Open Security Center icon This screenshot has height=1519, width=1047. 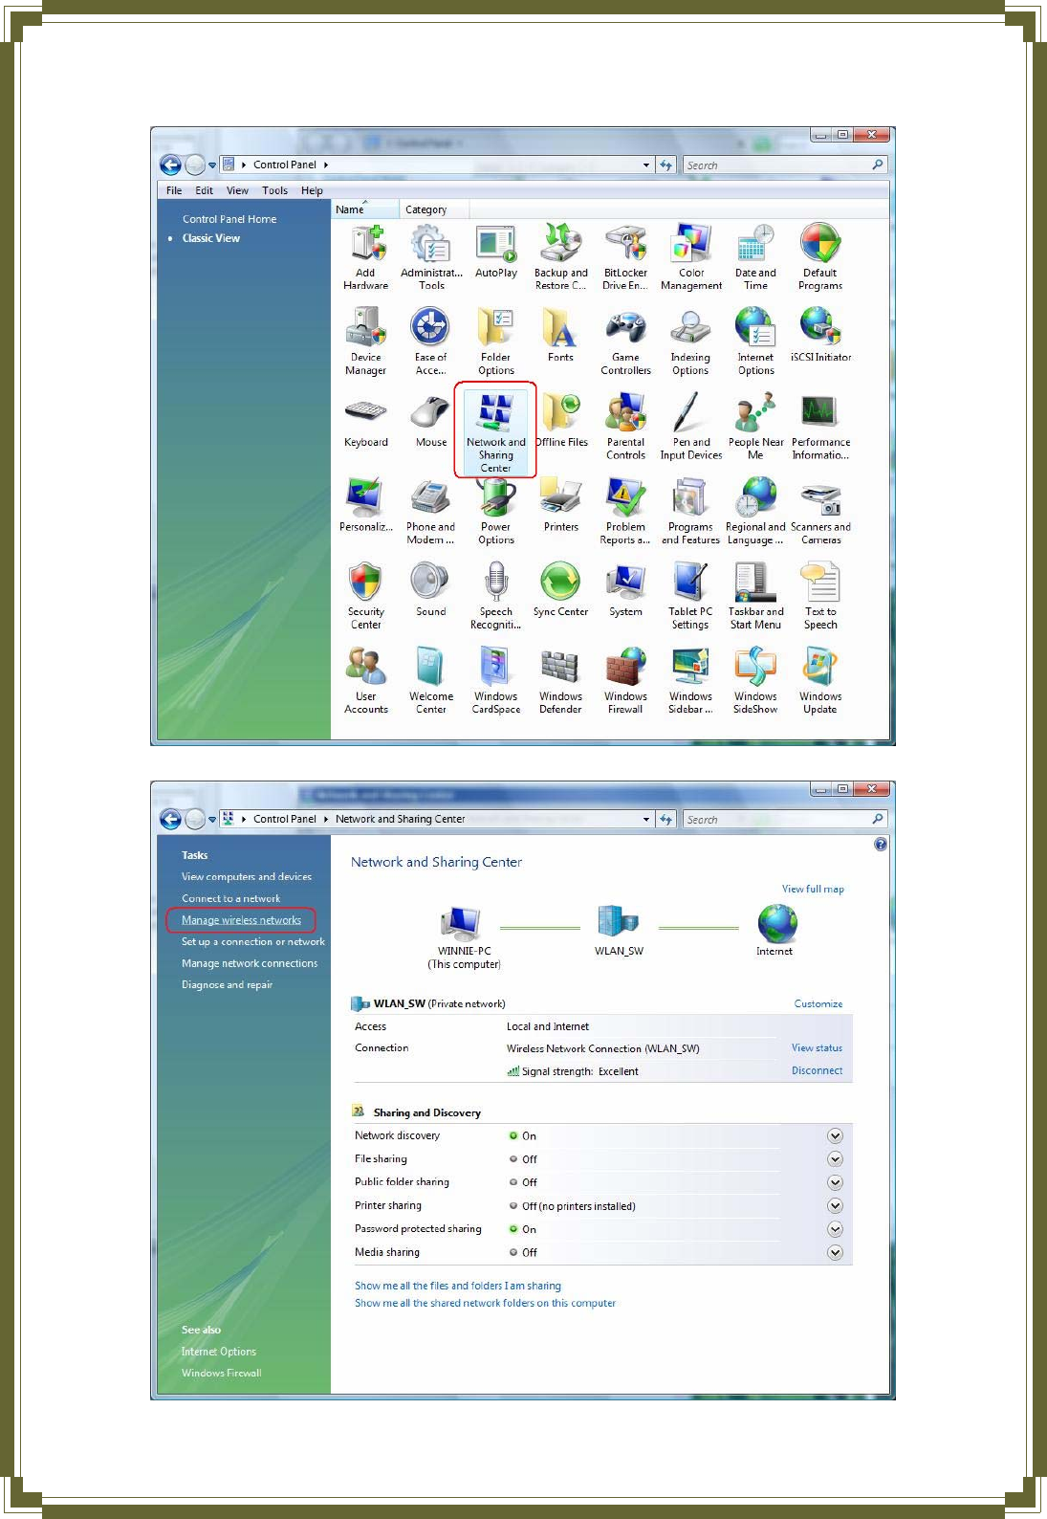(365, 596)
